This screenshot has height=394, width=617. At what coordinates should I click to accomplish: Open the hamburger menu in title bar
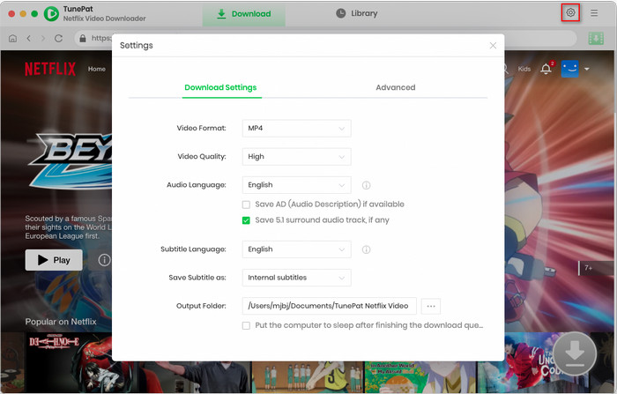coord(594,13)
